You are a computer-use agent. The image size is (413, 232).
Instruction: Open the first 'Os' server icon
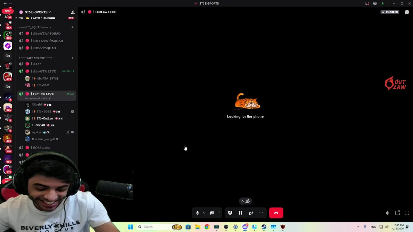click(x=8, y=56)
